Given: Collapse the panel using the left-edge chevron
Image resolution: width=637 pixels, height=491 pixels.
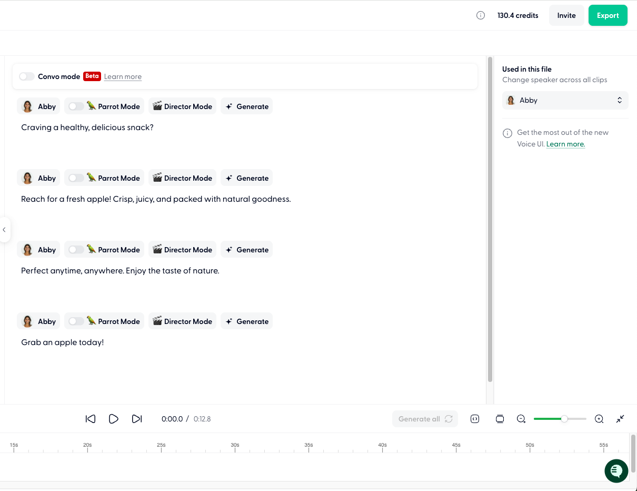Looking at the screenshot, I should click(5, 230).
